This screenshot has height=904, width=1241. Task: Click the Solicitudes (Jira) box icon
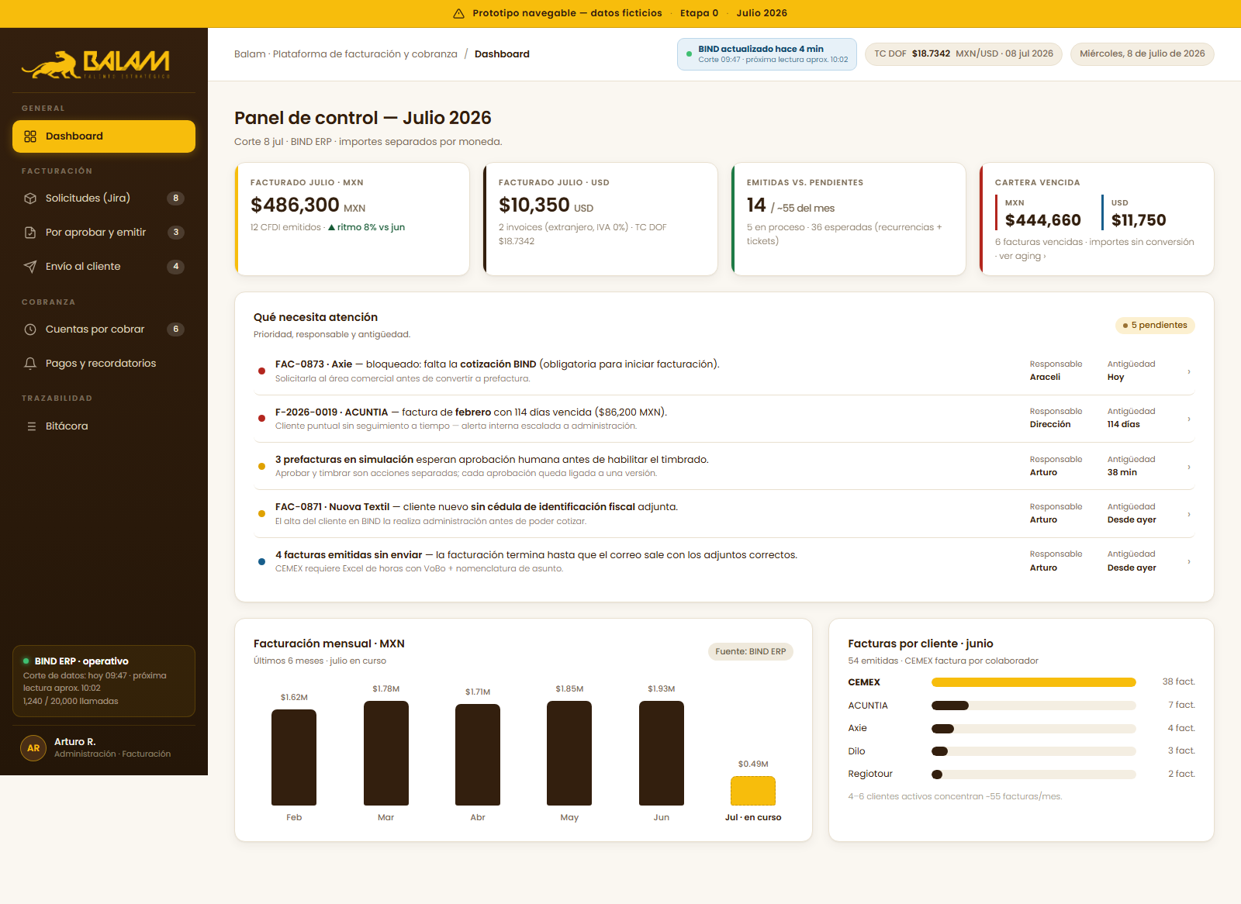[x=30, y=198]
